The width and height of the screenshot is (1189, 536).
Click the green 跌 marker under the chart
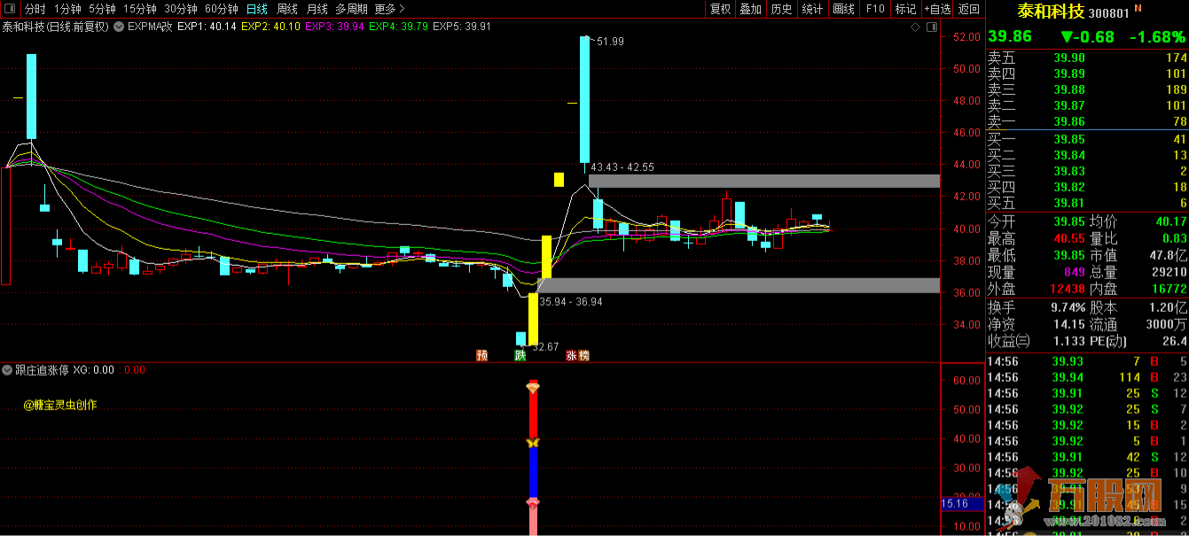(520, 355)
